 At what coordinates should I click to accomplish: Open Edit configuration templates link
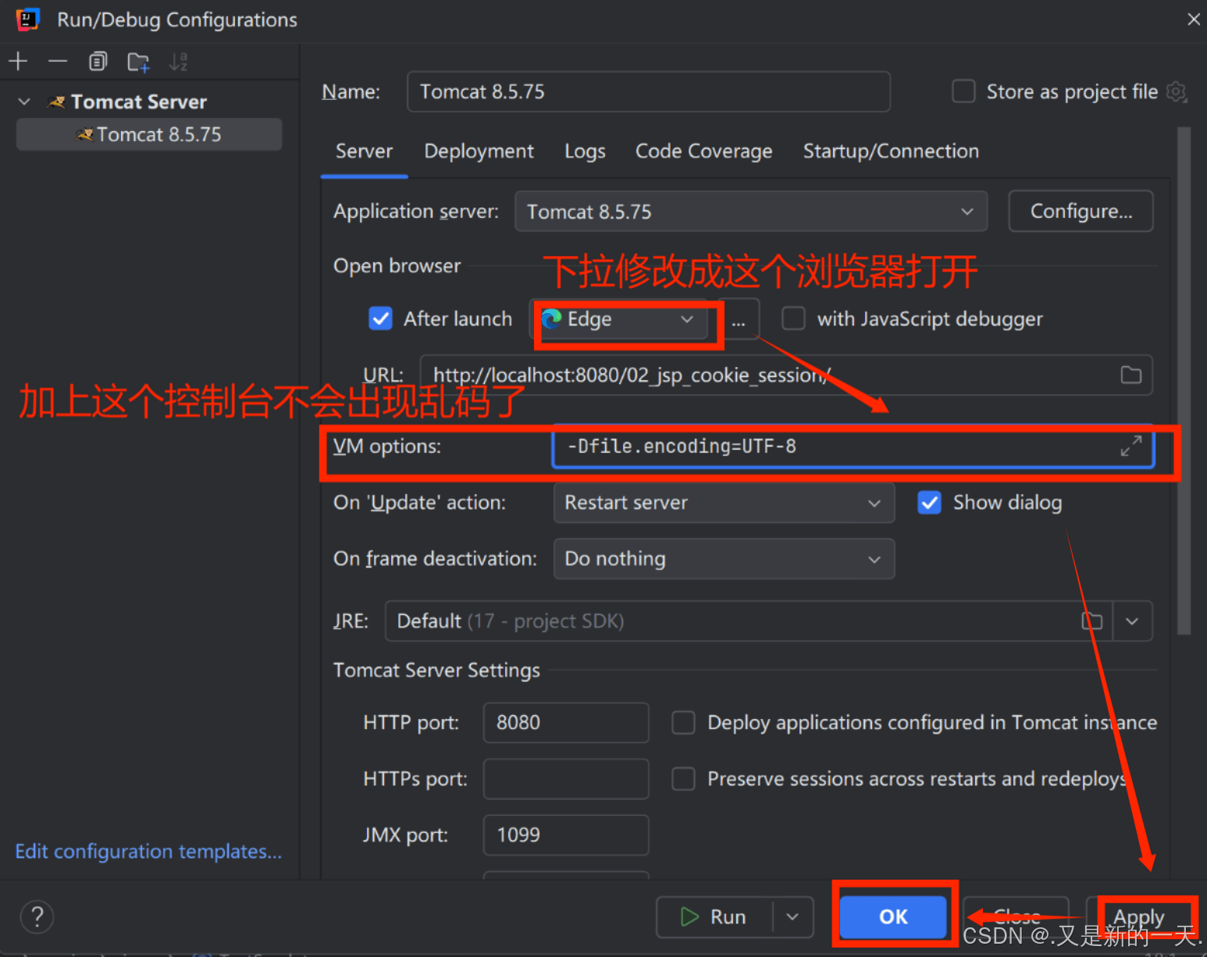[x=148, y=852]
